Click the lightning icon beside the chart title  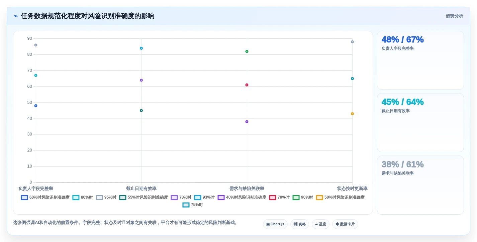pyautogui.click(x=16, y=16)
